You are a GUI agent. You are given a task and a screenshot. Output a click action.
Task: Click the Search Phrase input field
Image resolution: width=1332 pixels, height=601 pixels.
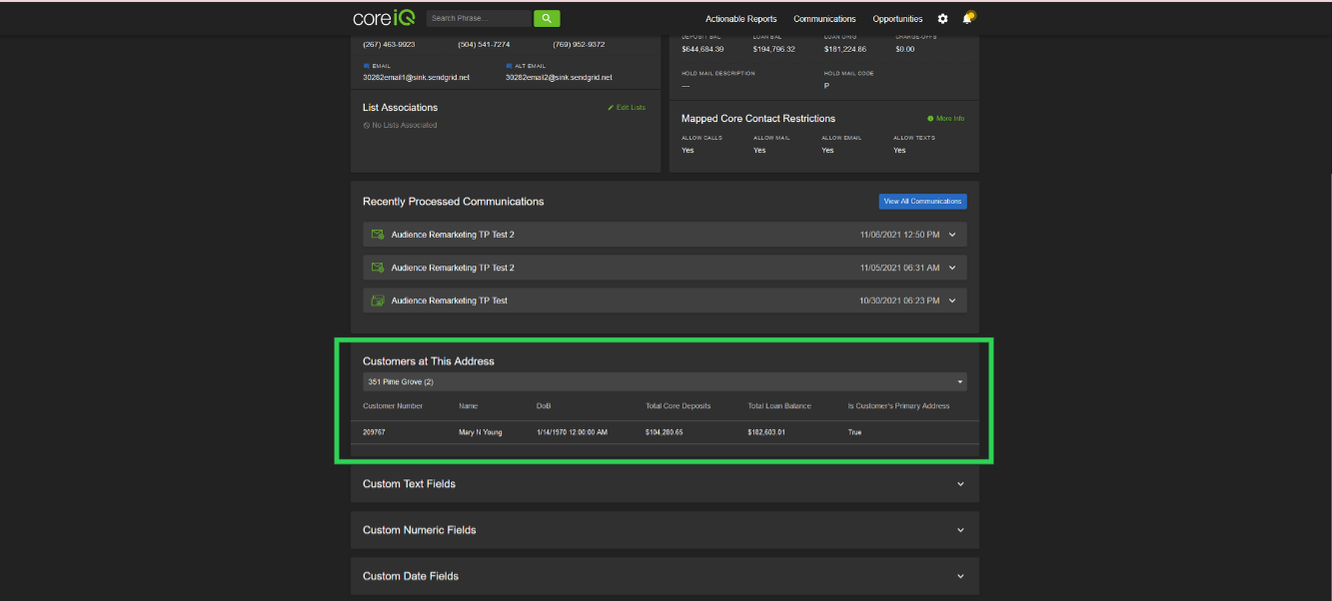pos(480,18)
